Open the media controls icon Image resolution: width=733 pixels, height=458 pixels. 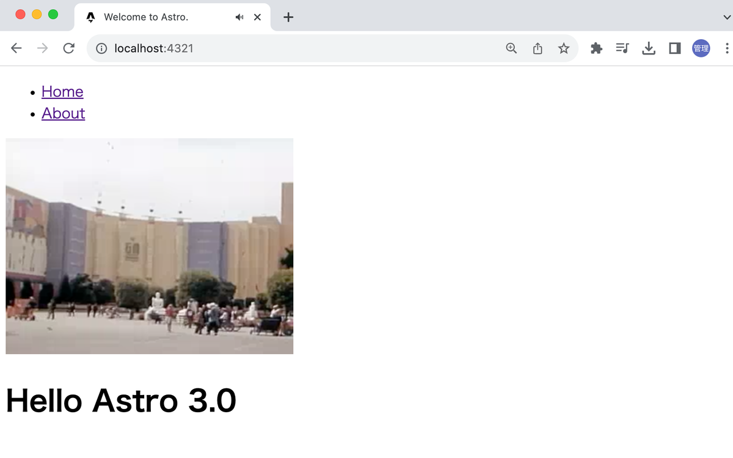point(622,48)
